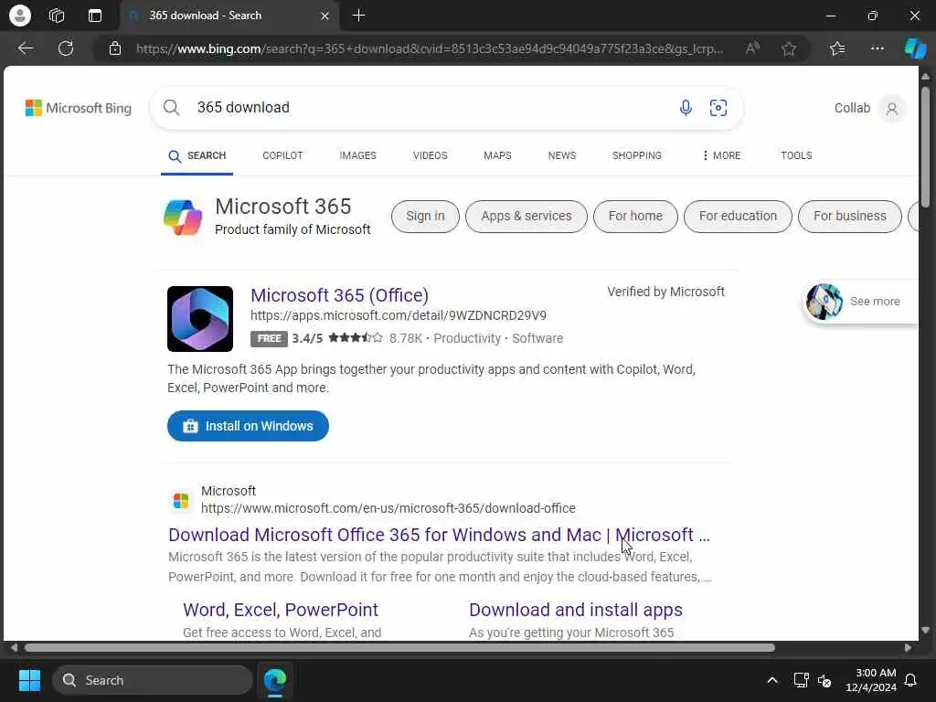936x702 pixels.
Task: Open Windows Start menu
Action: (x=29, y=680)
